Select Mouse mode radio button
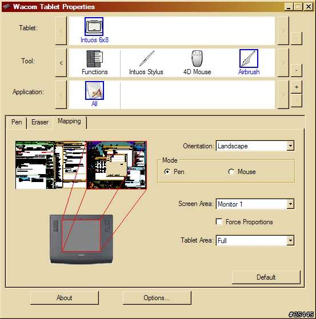Screen dimensions: 316x319 click(x=231, y=172)
